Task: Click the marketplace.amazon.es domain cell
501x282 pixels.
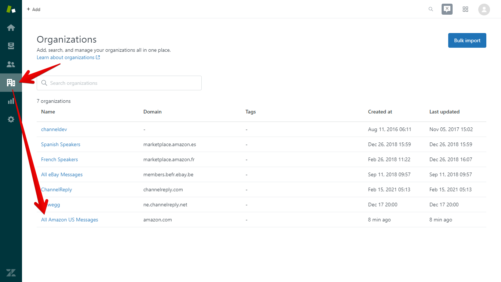Action: pyautogui.click(x=169, y=144)
